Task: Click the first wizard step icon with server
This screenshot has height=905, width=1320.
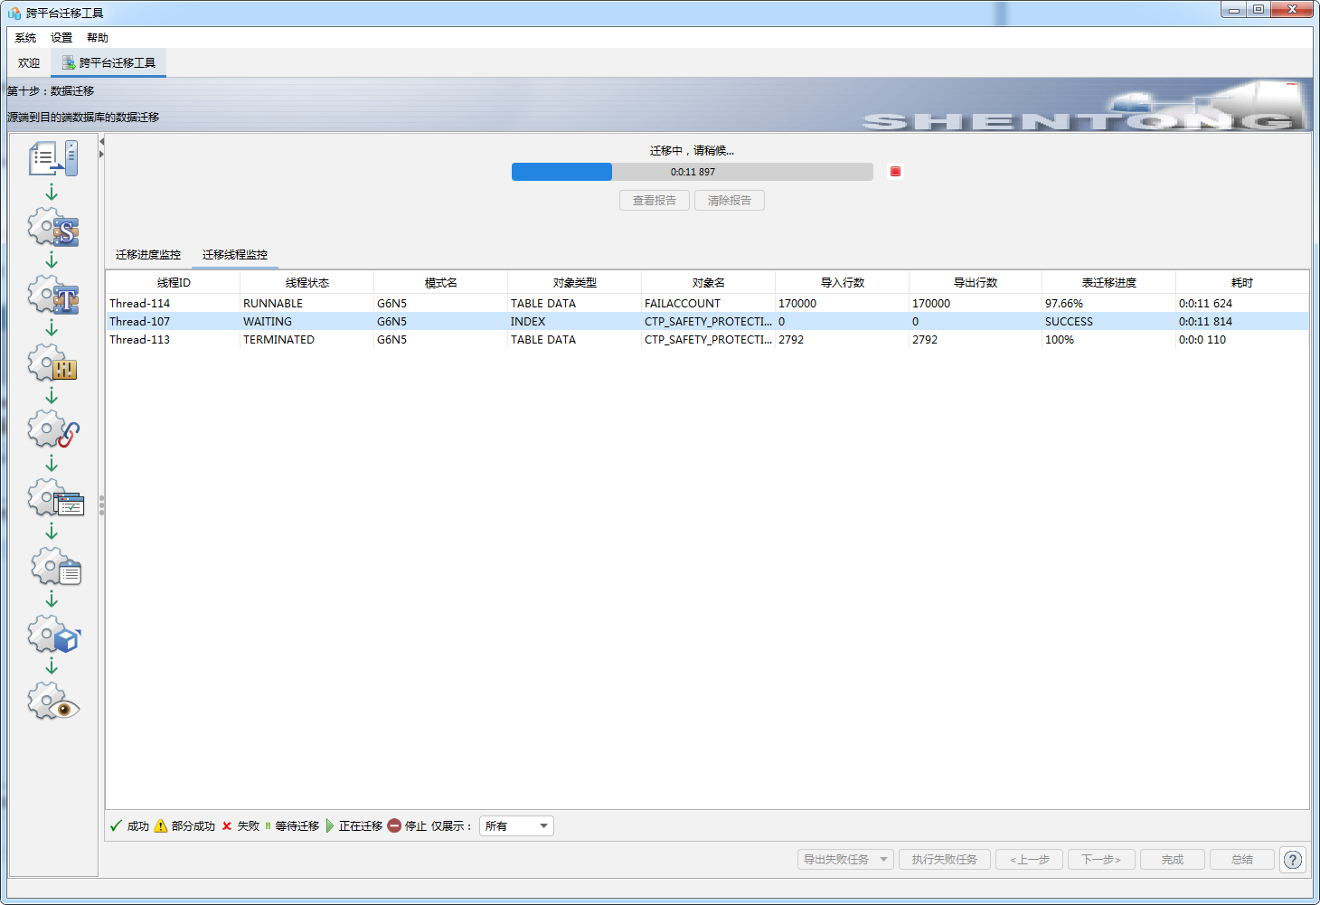Action: click(53, 158)
